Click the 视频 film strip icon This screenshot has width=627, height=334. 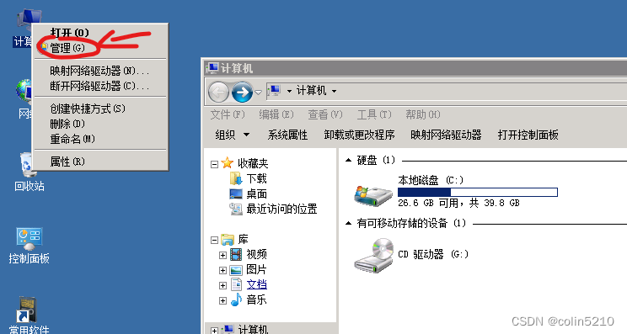click(x=236, y=255)
